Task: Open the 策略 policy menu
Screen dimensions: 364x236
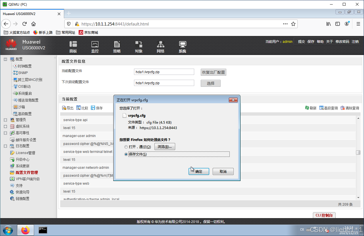Action: coord(117,47)
